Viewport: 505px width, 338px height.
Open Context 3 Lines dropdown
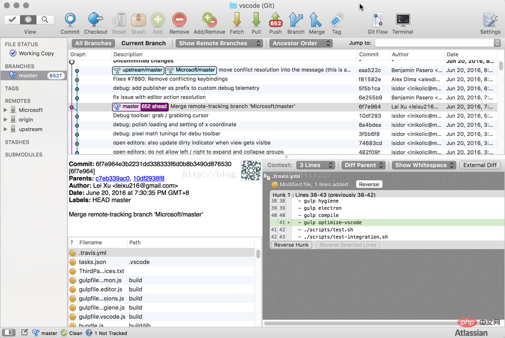click(316, 165)
